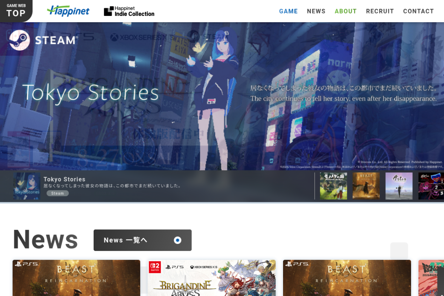444x296 pixels.
Task: Click the English tagline about her disappearance
Action: tap(343, 99)
